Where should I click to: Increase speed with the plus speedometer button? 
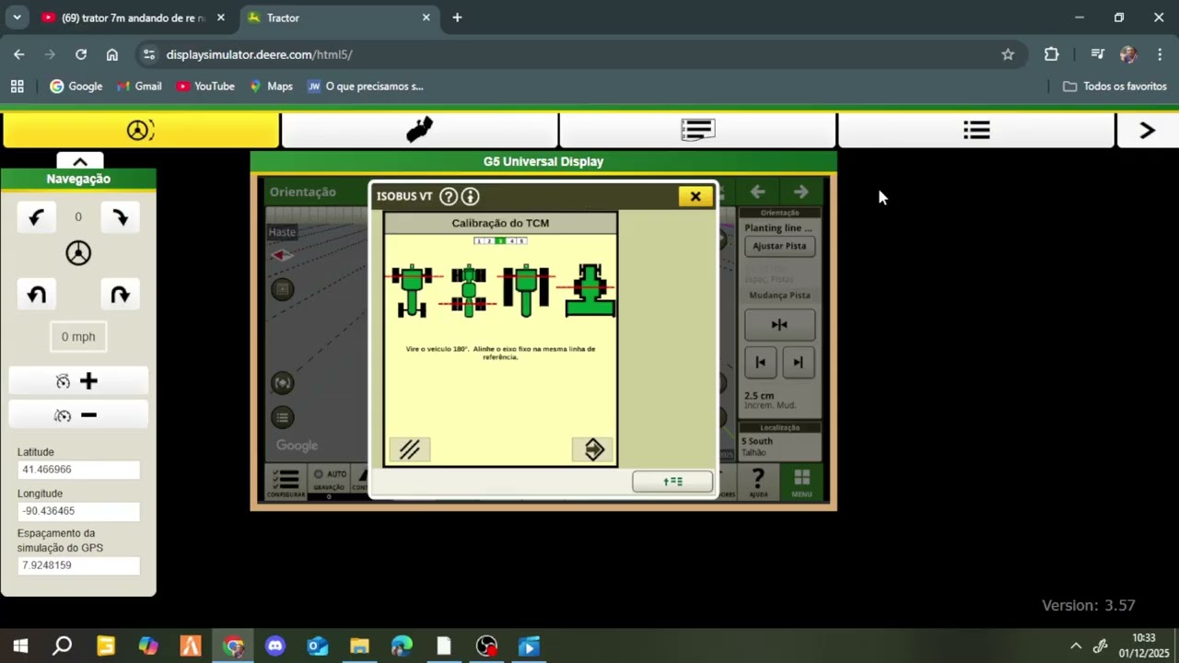click(x=78, y=381)
